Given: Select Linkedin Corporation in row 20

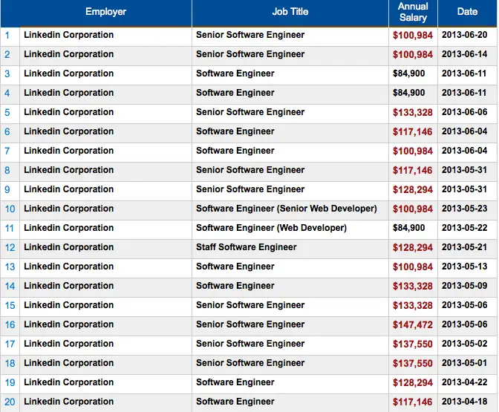Looking at the screenshot, I should tap(69, 402).
